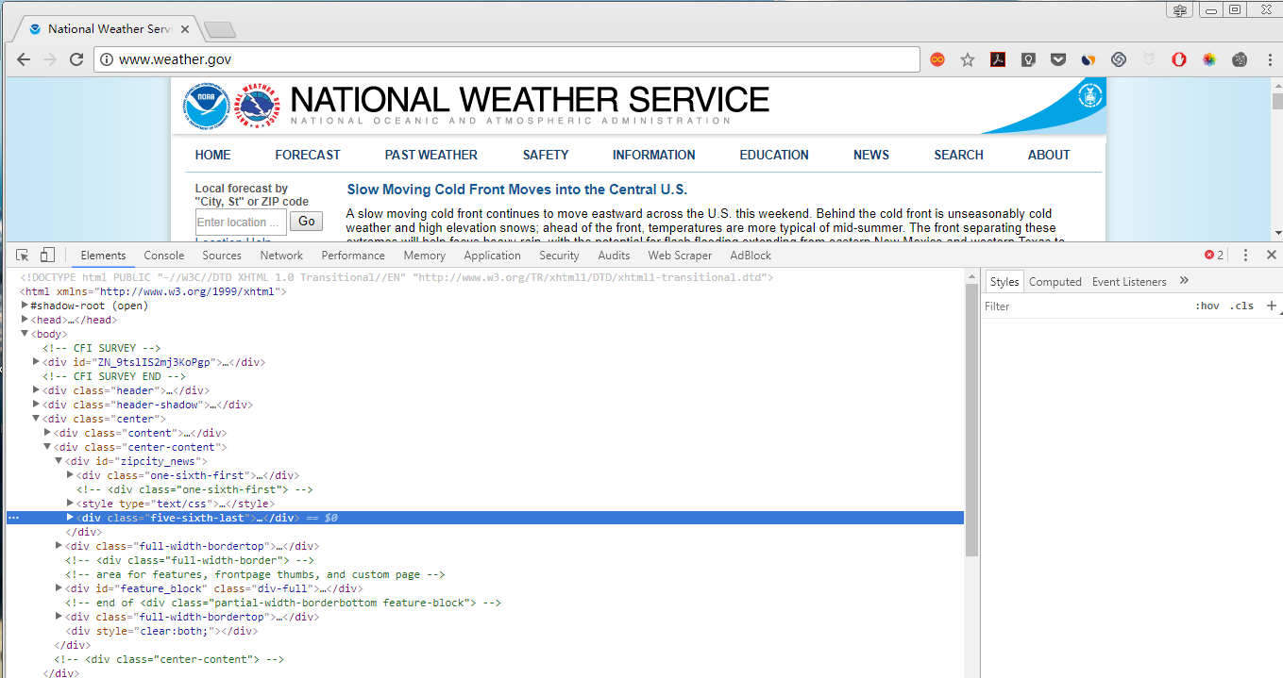Image resolution: width=1283 pixels, height=678 pixels.
Task: Activate the DevTools inspect element picker
Action: (x=23, y=256)
